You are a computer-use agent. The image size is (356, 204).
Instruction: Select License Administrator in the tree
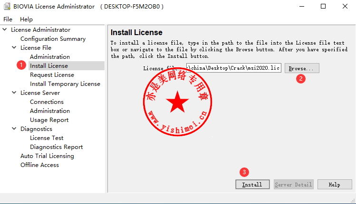tap(41, 30)
